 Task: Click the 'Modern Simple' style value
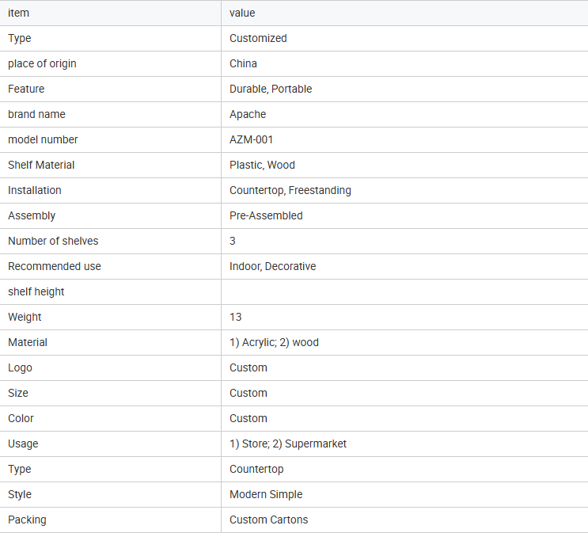point(266,494)
